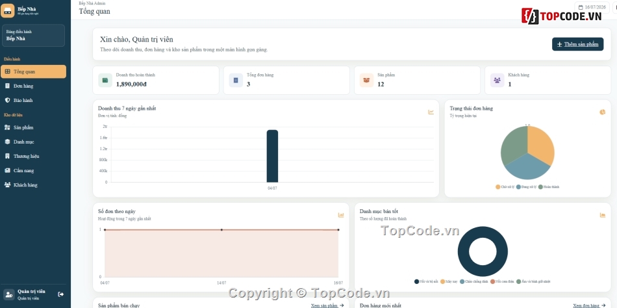Open Thương hiệu in the sidebar
The image size is (617, 308).
coord(33,157)
